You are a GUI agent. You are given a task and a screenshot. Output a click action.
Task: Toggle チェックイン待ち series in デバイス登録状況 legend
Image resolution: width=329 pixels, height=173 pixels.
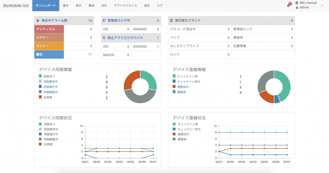point(187,129)
